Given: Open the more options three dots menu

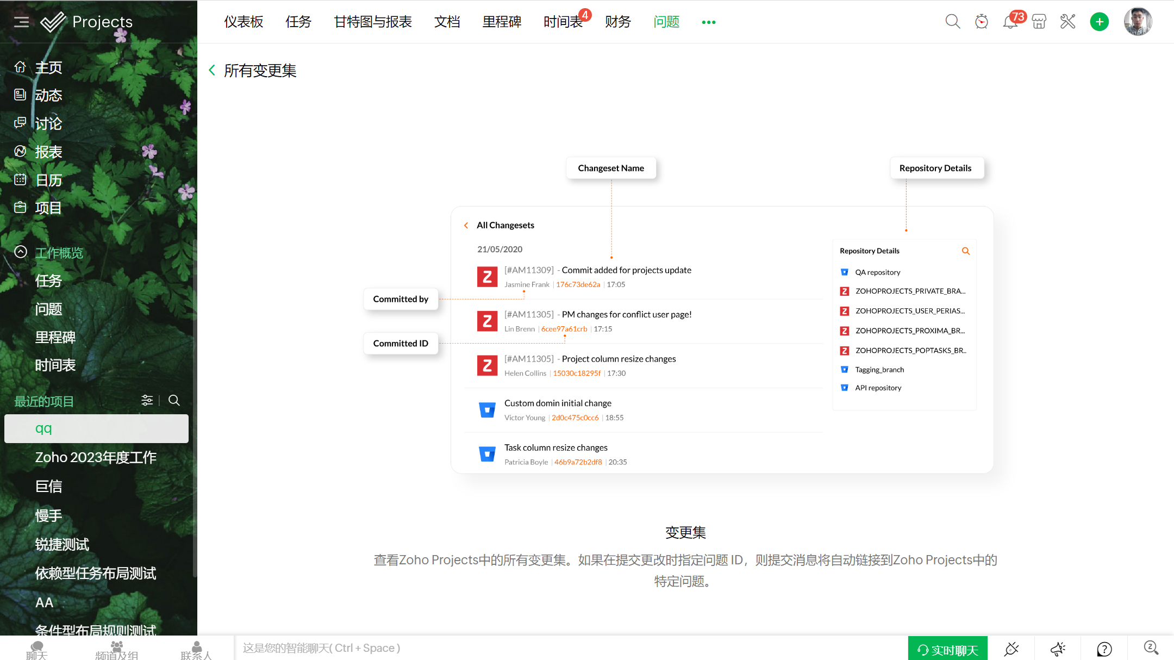Looking at the screenshot, I should tap(708, 22).
